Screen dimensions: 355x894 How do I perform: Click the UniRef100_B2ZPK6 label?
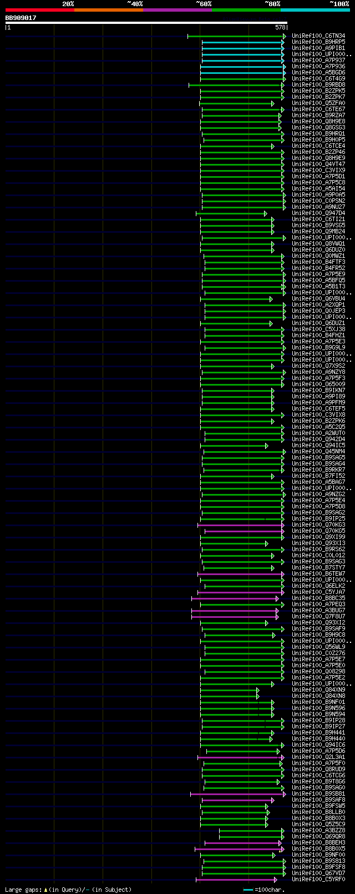(x=318, y=421)
